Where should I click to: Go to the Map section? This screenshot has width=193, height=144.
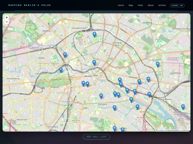[131, 5]
